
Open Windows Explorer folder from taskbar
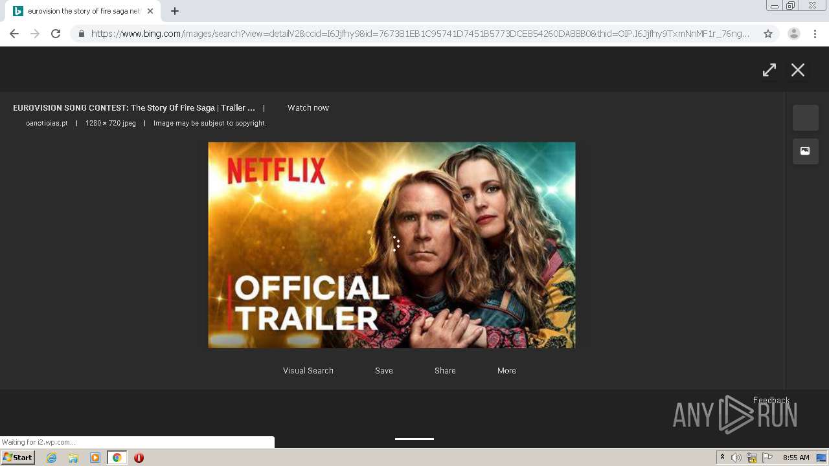[73, 458]
